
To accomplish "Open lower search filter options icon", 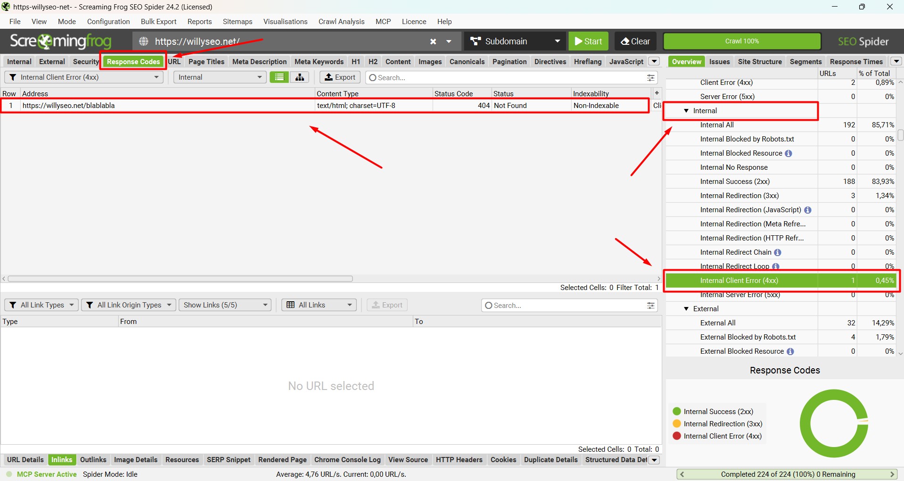I will [651, 305].
